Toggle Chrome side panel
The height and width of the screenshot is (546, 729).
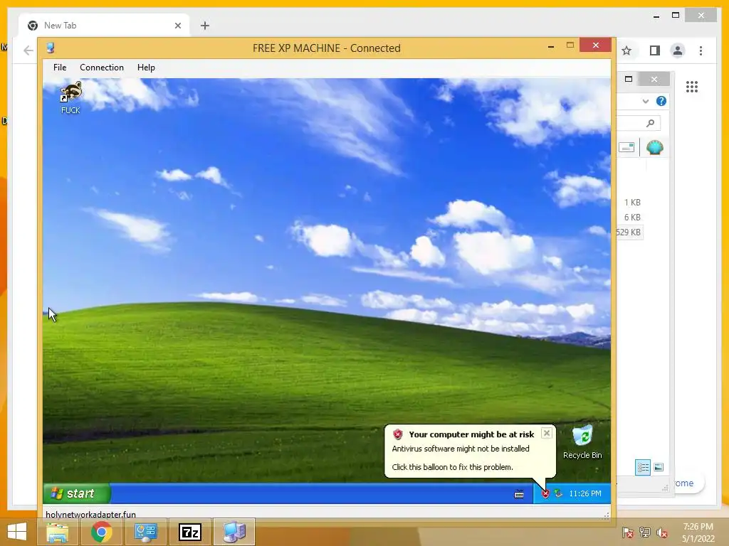coord(655,50)
